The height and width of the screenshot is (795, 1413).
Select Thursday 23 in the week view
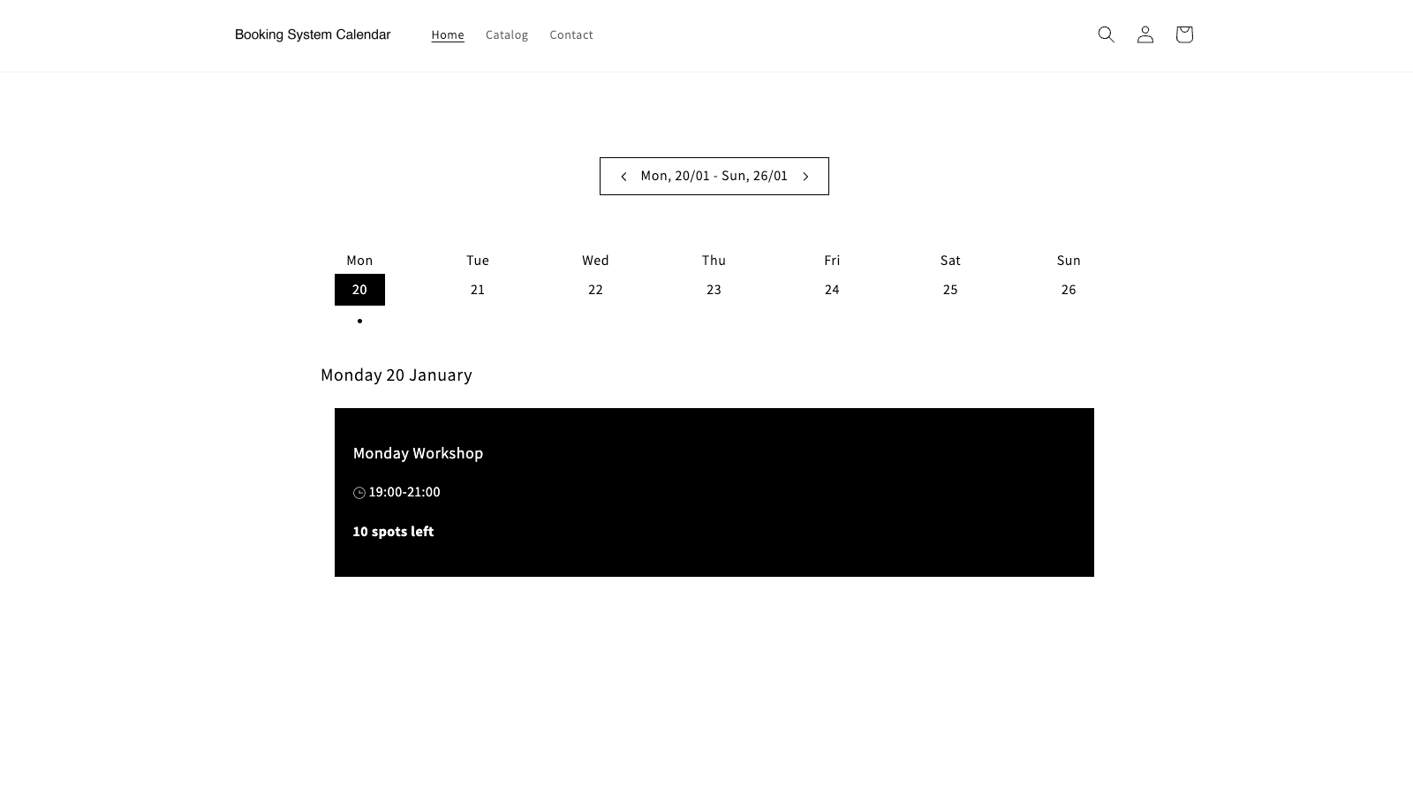pos(714,290)
